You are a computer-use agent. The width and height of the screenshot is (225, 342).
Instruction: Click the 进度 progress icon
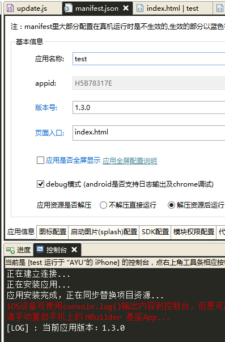click(x=10, y=250)
